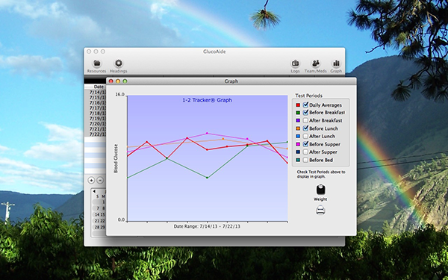Click the Weight scale icon
This screenshot has width=448, height=280.
[320, 190]
